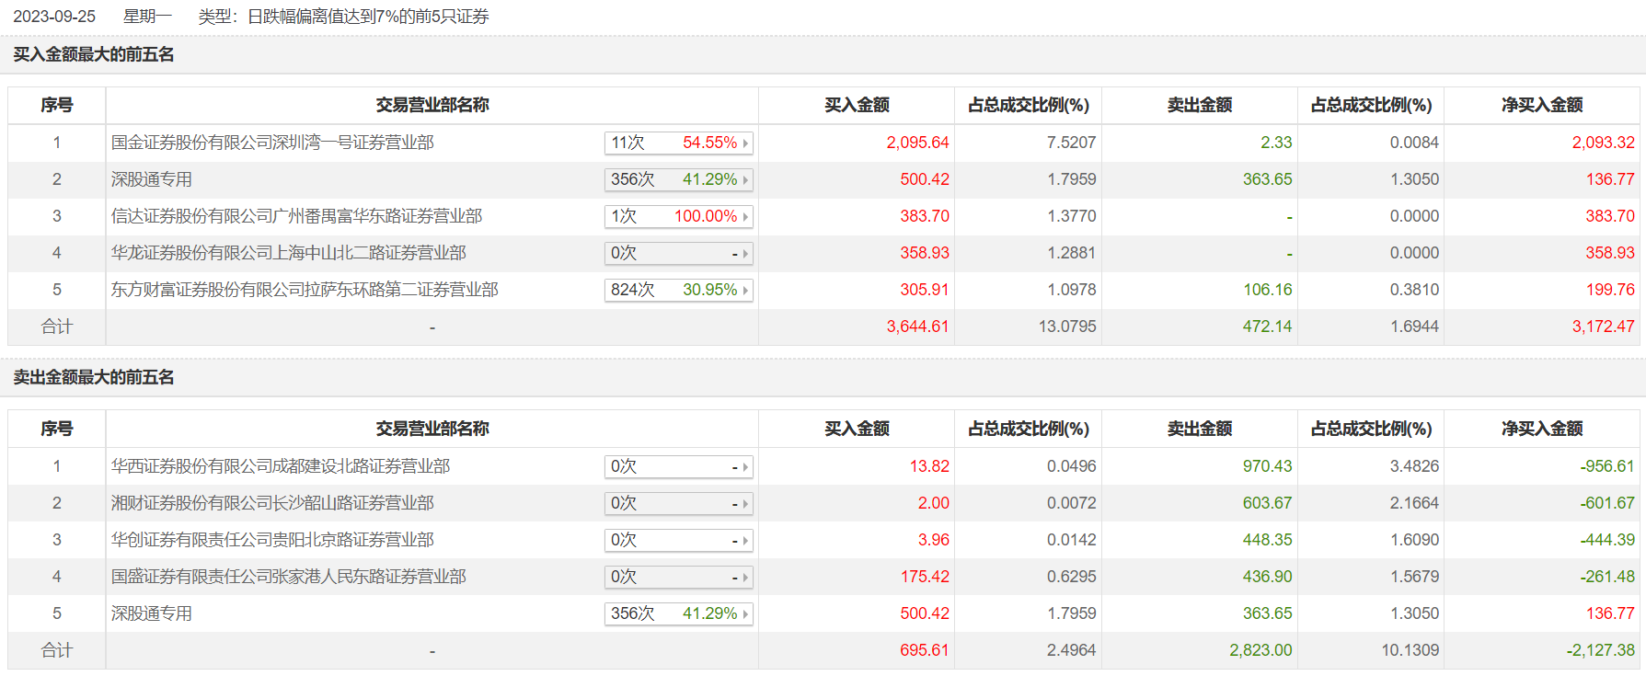Expand the 824次 30.95% stats box
The image size is (1646, 676).
(x=677, y=290)
